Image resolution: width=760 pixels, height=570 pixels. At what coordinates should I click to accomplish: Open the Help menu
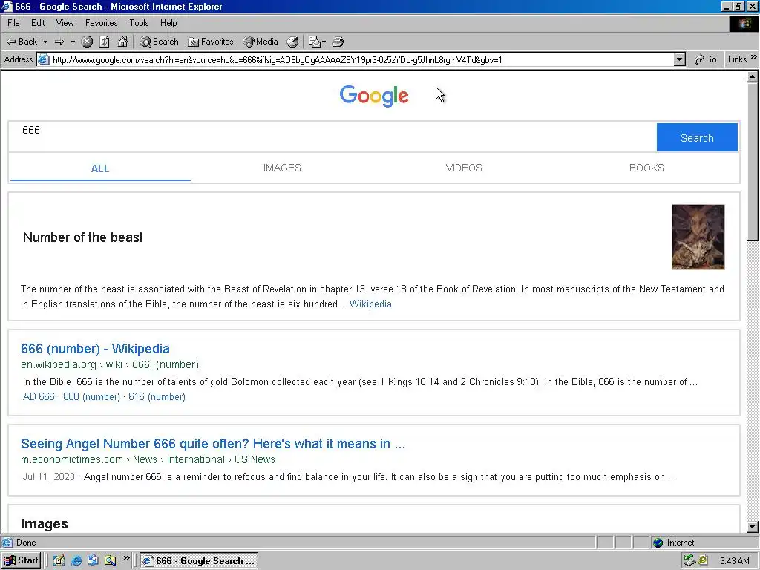click(168, 23)
